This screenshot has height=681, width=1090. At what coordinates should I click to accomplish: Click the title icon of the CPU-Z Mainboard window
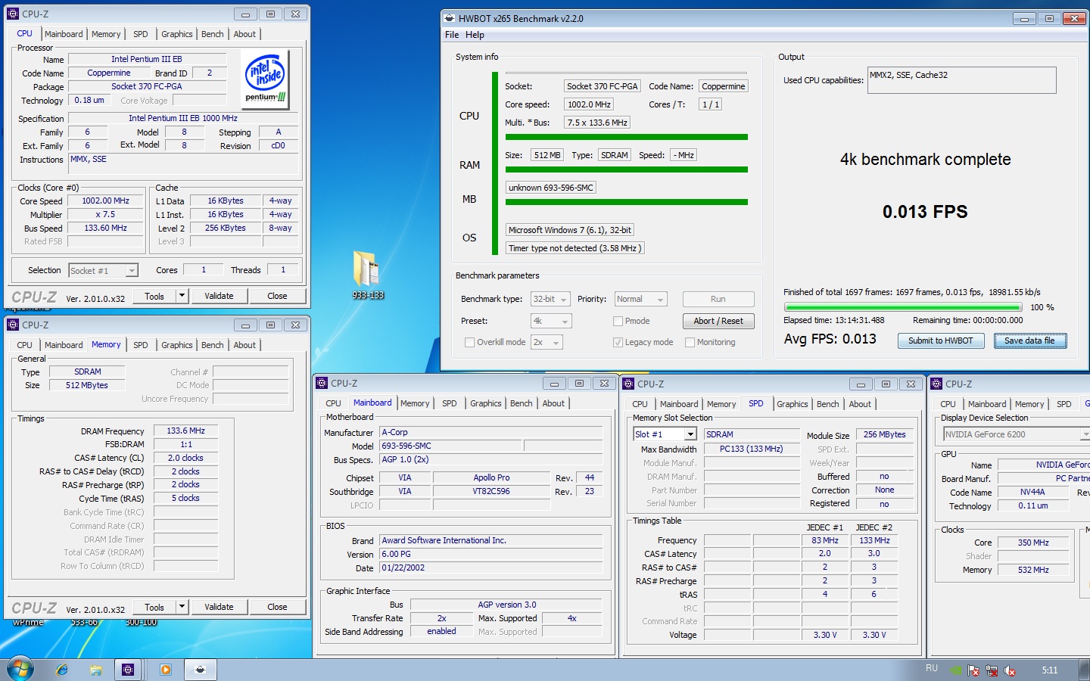[322, 383]
